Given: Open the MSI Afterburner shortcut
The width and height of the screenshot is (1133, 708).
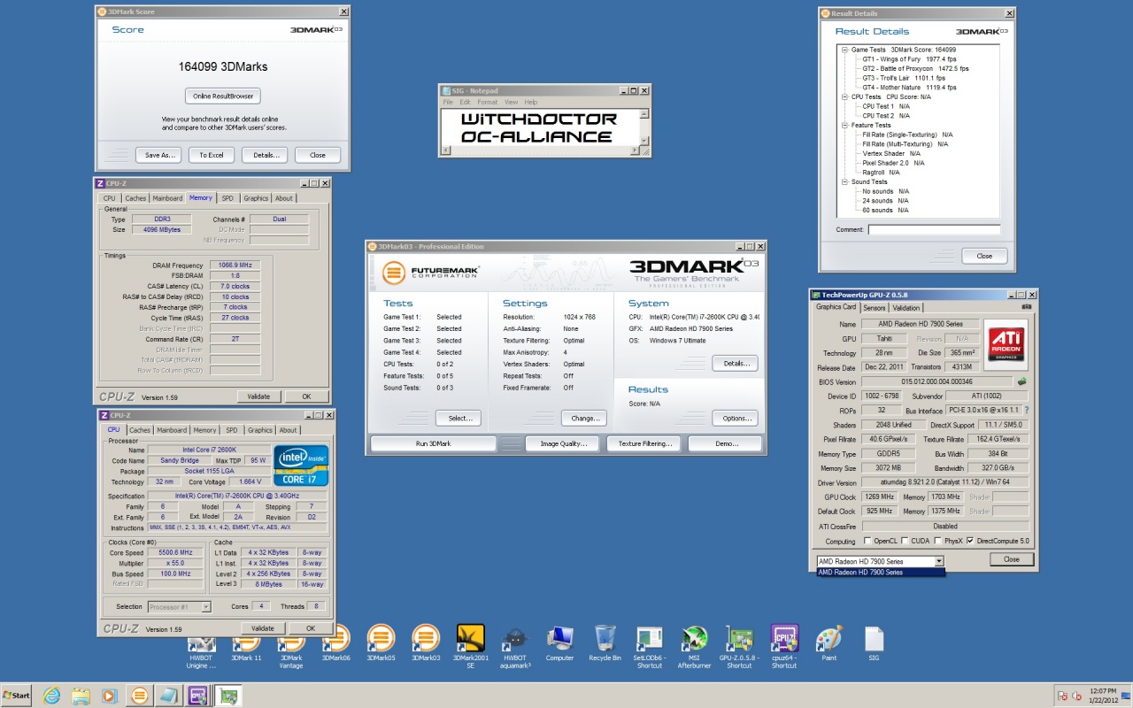Looking at the screenshot, I should 694,638.
